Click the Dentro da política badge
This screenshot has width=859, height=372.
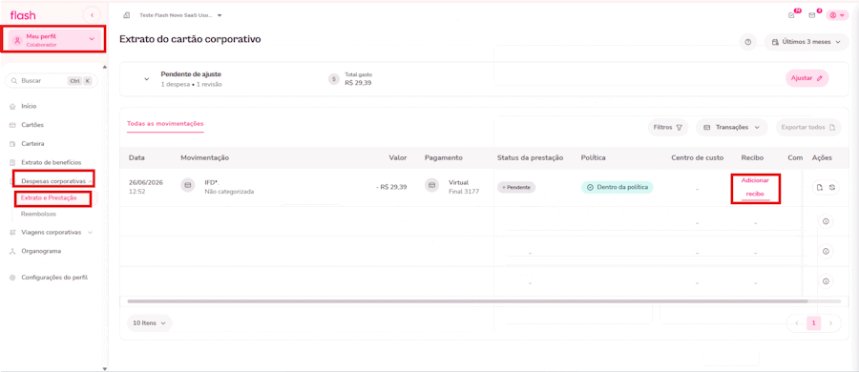click(x=617, y=187)
